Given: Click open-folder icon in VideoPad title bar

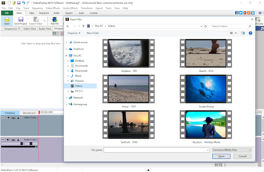Looking at the screenshot, I should point(14,3).
